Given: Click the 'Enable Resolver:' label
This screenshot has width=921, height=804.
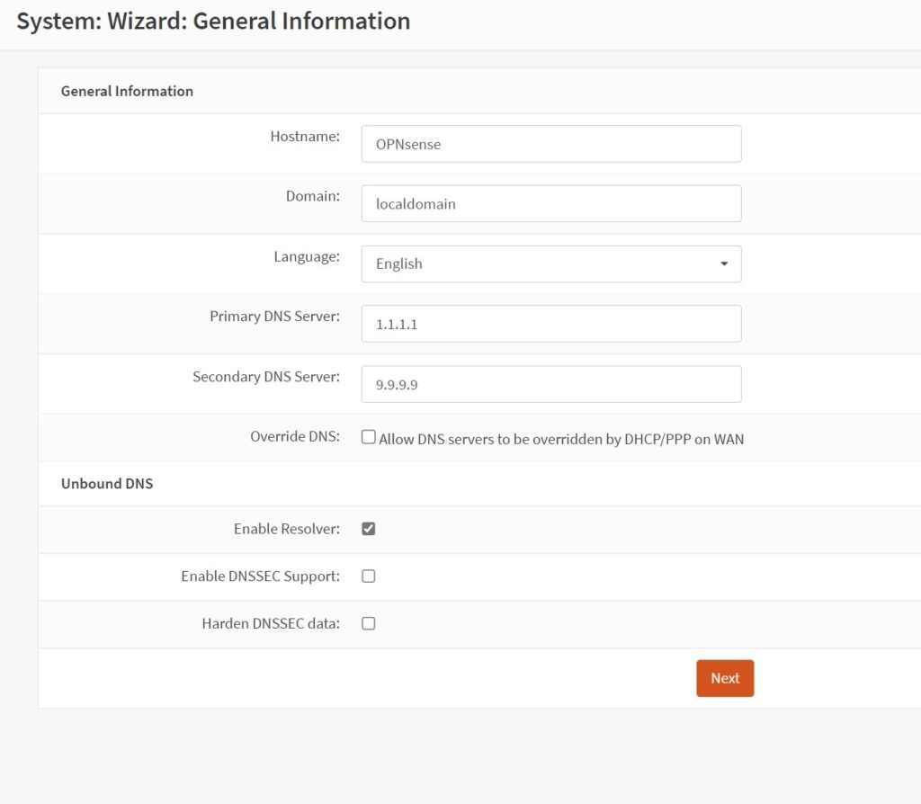Looking at the screenshot, I should click(287, 529).
